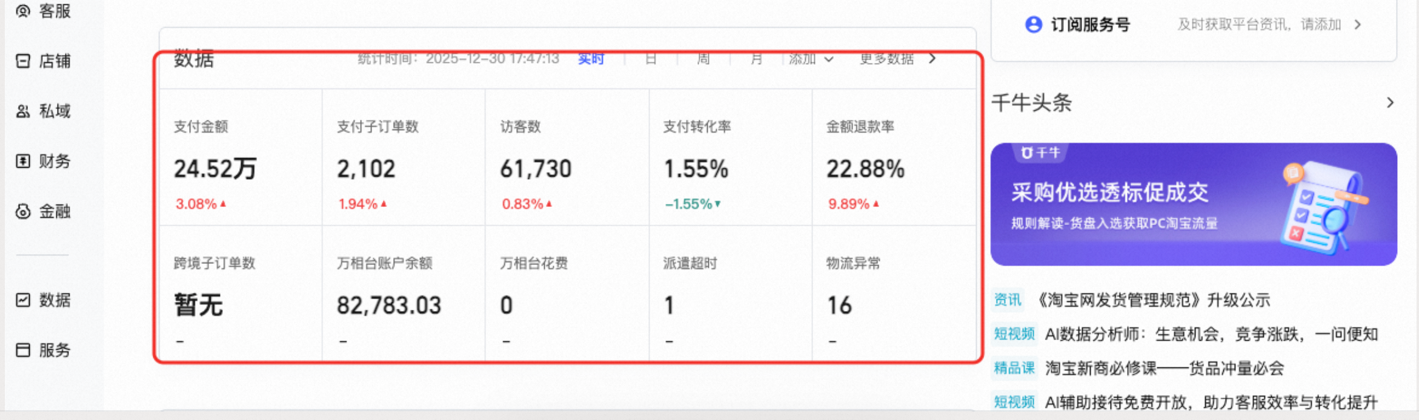Click the 精品课 tag label
This screenshot has width=1419, height=420.
[x=1014, y=368]
